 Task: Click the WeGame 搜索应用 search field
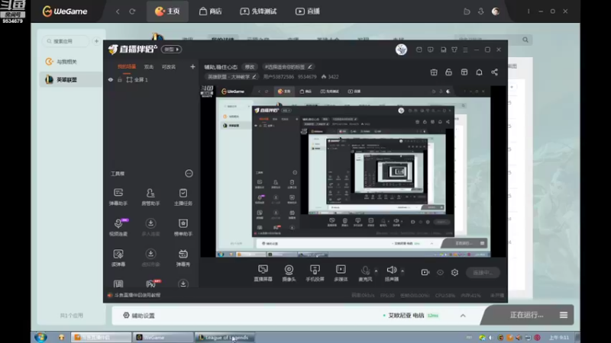pyautogui.click(x=66, y=41)
